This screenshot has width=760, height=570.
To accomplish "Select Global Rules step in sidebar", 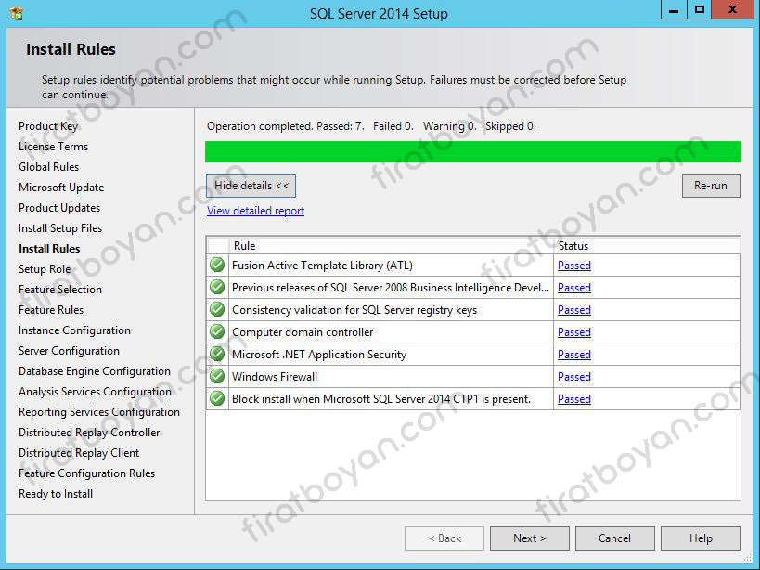I will click(x=48, y=167).
